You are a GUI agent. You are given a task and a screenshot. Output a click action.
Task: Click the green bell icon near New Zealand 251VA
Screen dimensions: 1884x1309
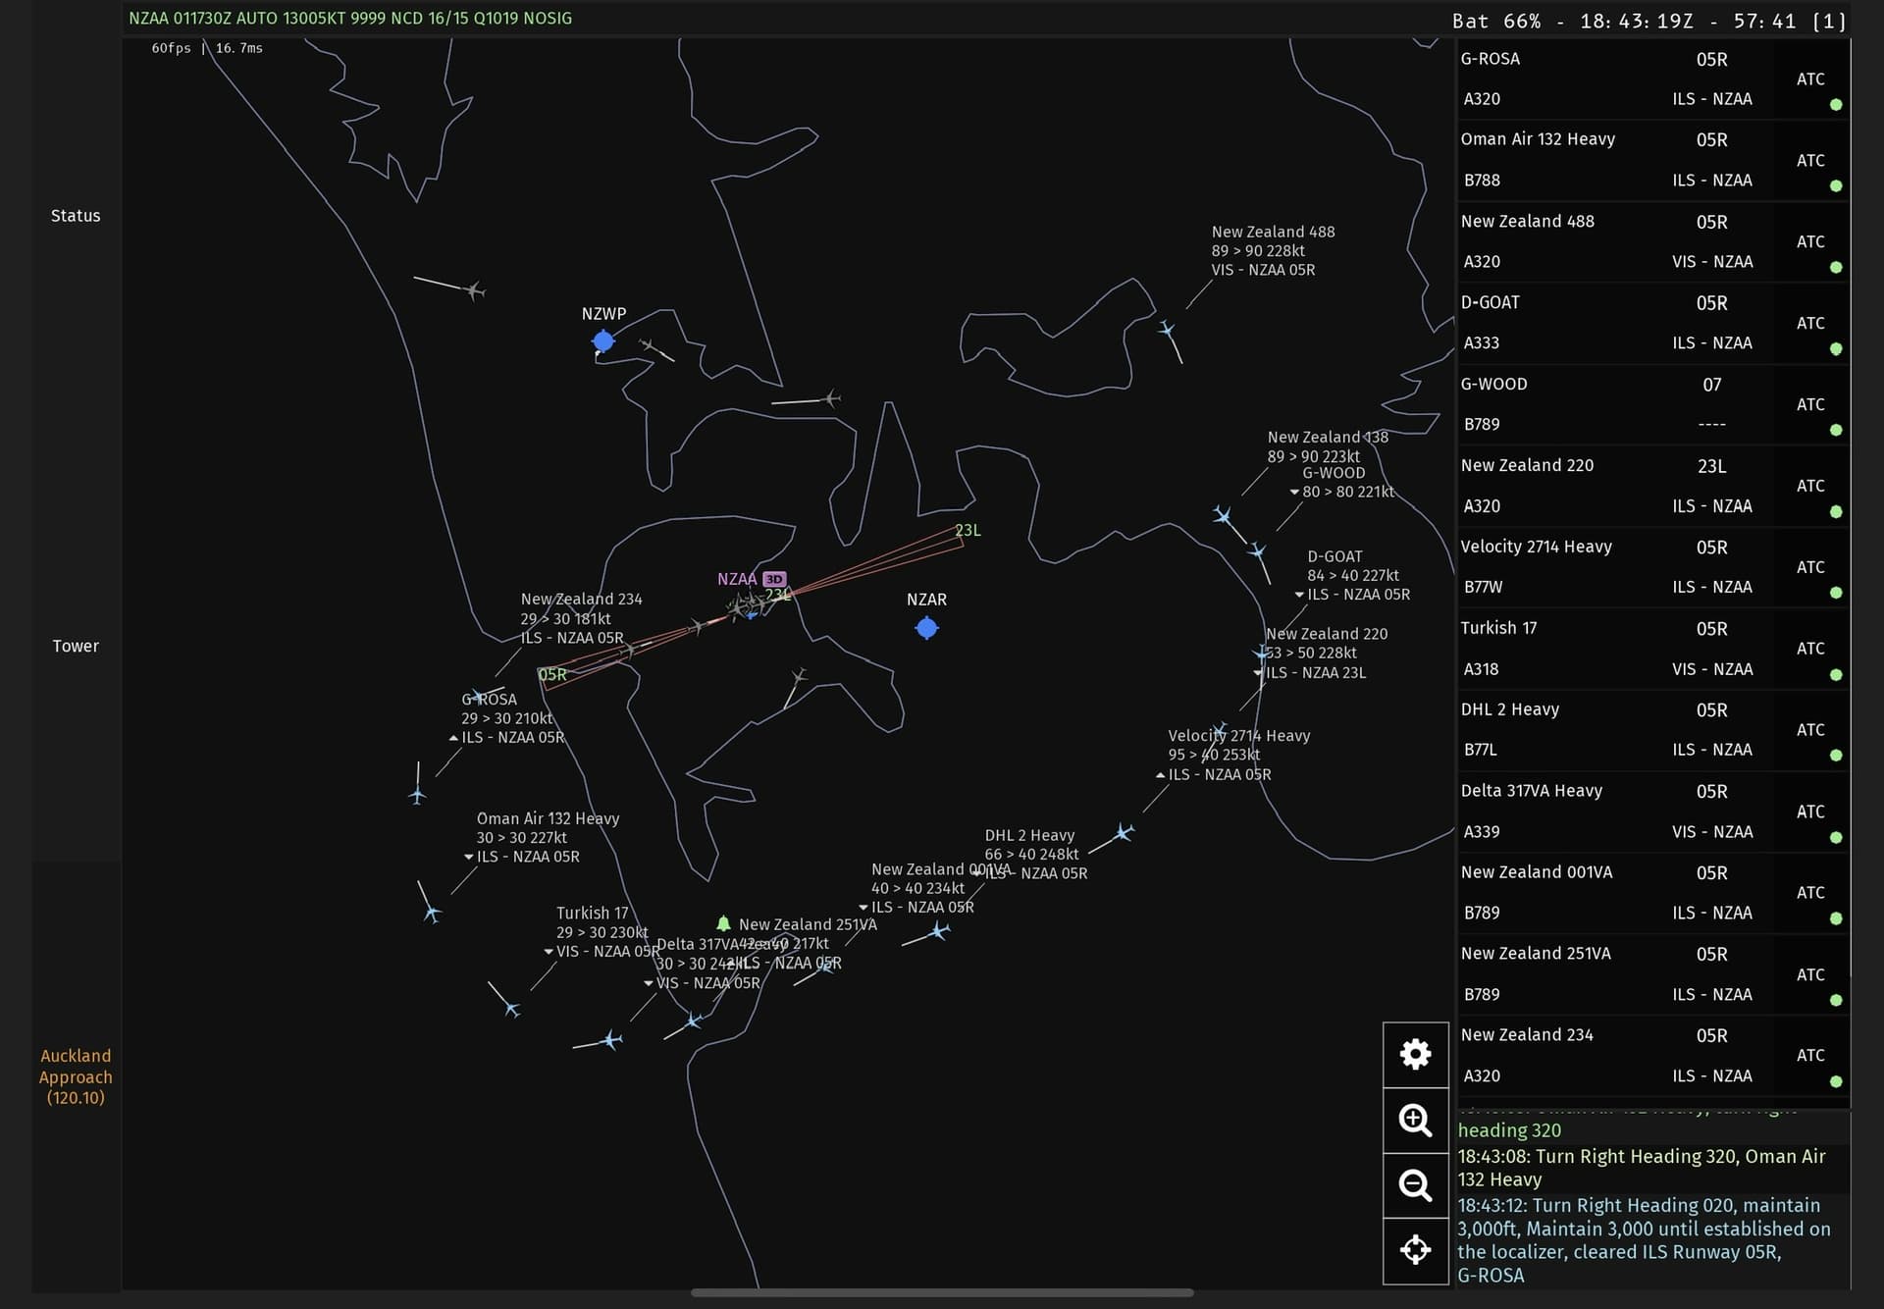click(723, 923)
